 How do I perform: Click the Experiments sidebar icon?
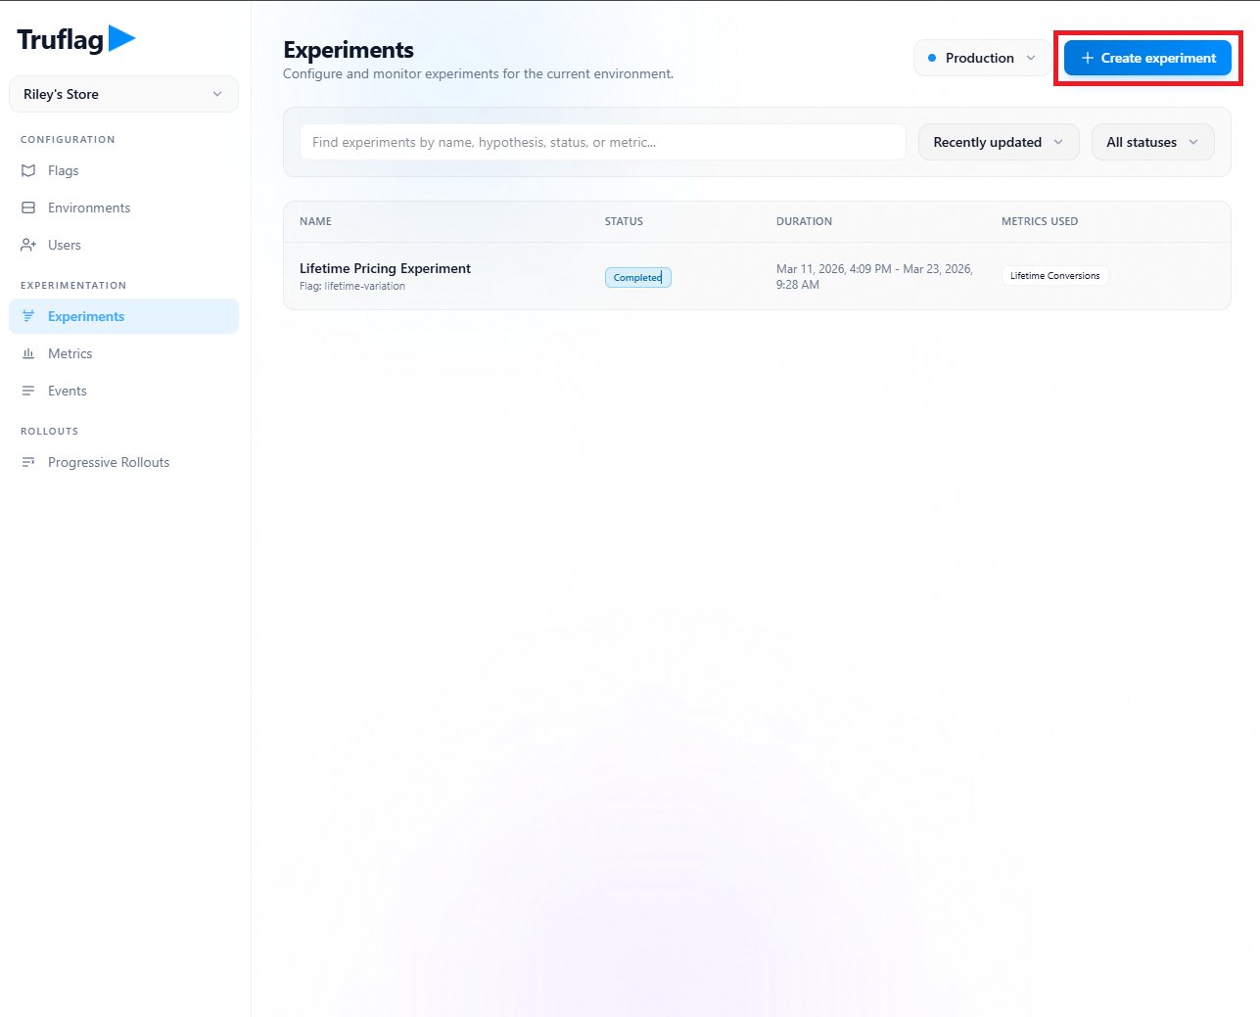click(x=28, y=316)
